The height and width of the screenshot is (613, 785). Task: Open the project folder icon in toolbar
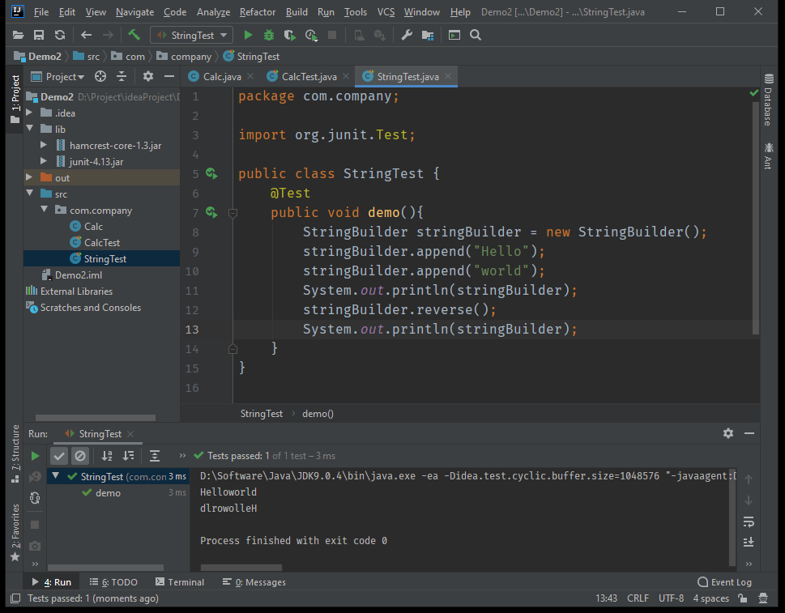point(18,35)
